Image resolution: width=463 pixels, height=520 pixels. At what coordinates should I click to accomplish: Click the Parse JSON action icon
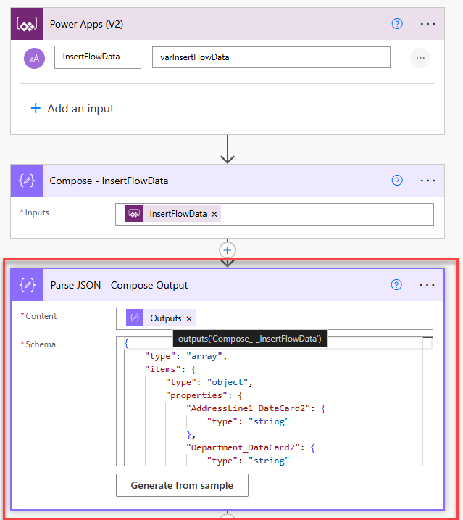click(x=27, y=285)
